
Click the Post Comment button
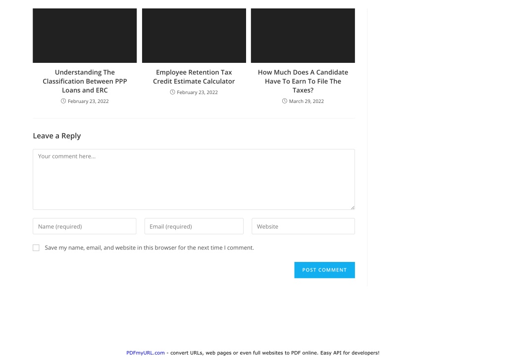pos(325,270)
